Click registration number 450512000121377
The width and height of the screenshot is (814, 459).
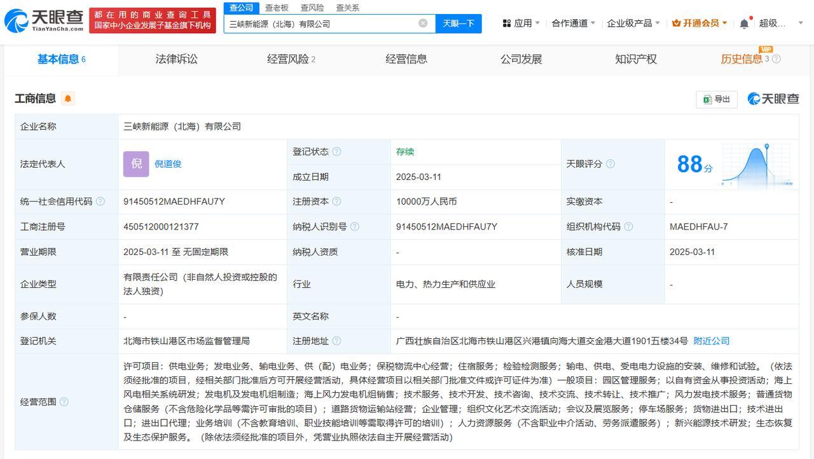(161, 227)
